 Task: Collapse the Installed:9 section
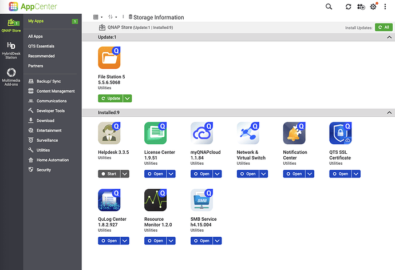pos(389,113)
